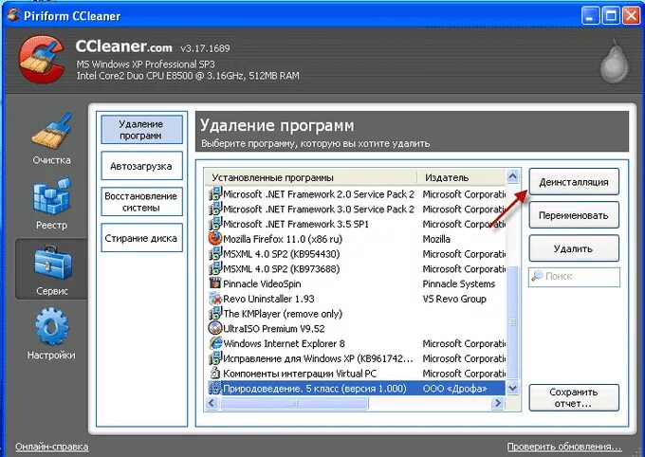Maximize the Piriform CCleaner window
This screenshot has width=645, height=457.
pos(611,16)
